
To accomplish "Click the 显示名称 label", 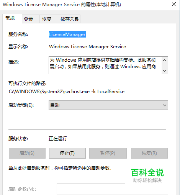I will [18, 47].
